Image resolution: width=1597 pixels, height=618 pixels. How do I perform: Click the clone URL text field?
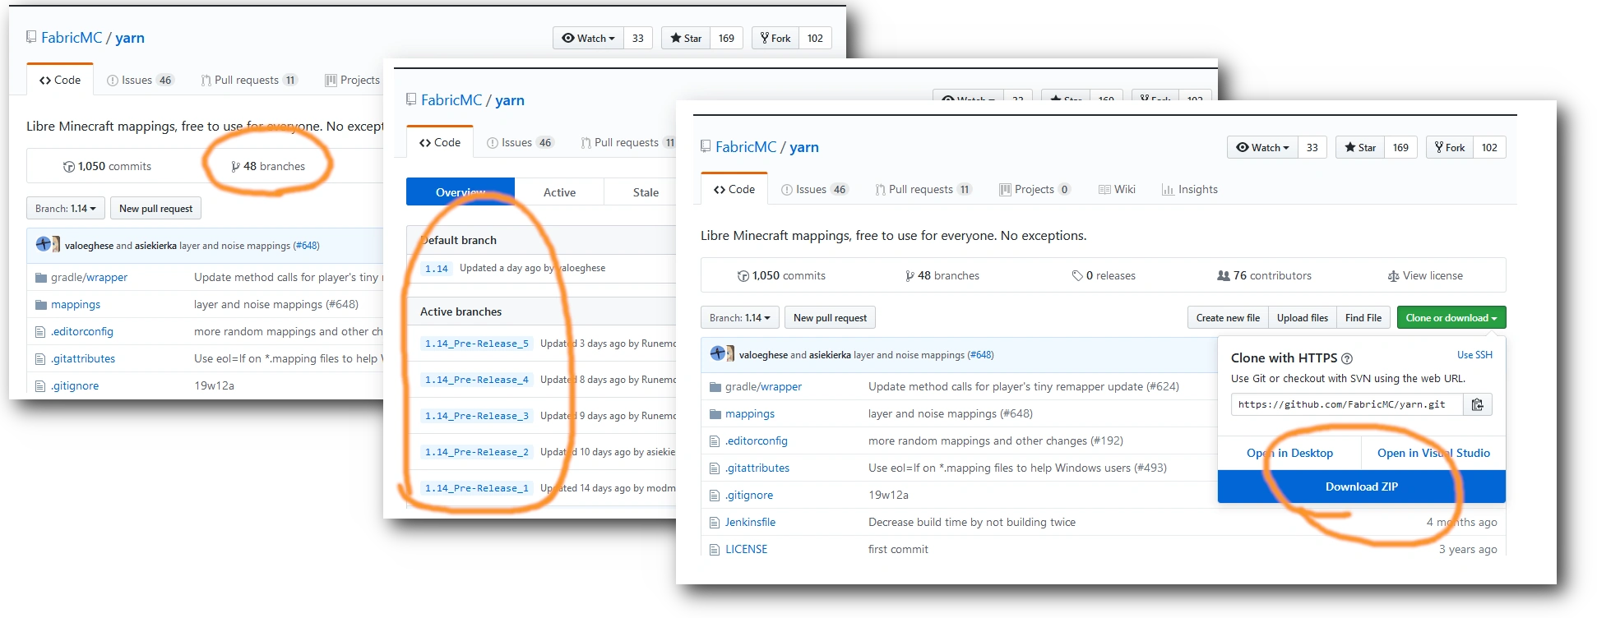[x=1347, y=404]
